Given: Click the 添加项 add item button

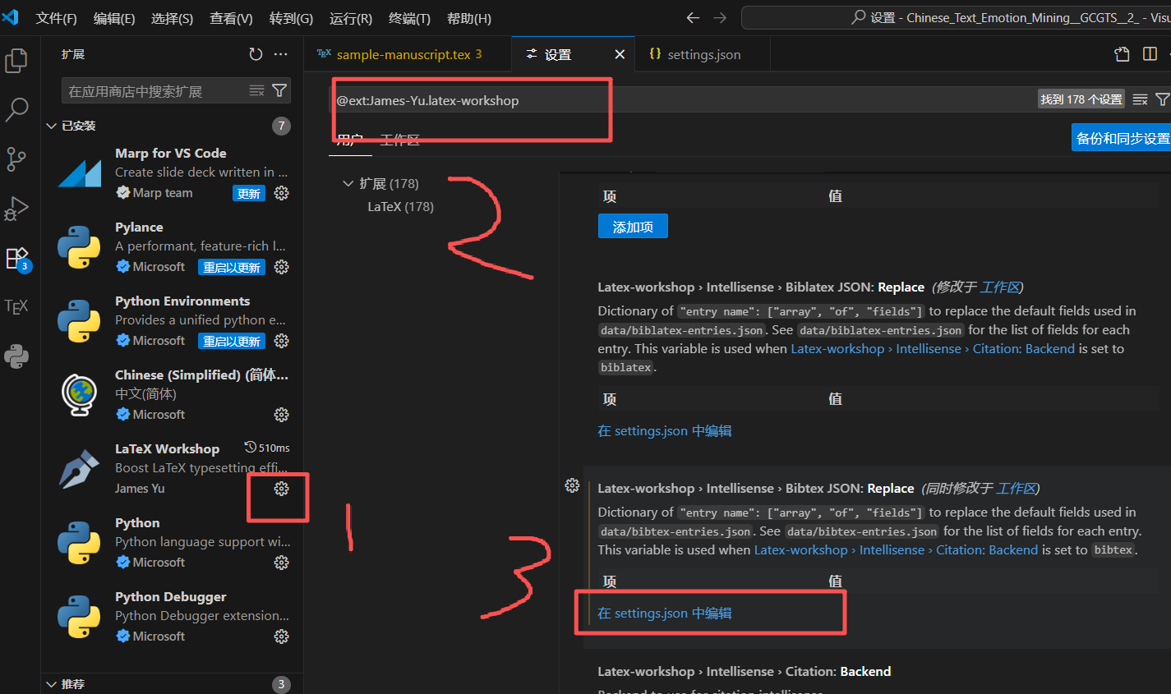Looking at the screenshot, I should (x=633, y=226).
